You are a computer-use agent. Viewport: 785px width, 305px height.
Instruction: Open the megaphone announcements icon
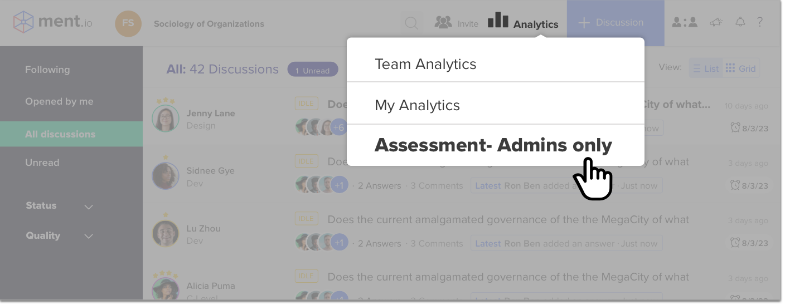716,22
